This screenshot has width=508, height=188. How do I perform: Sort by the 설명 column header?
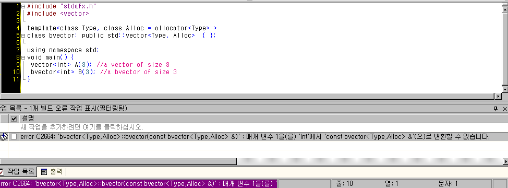click(263, 119)
